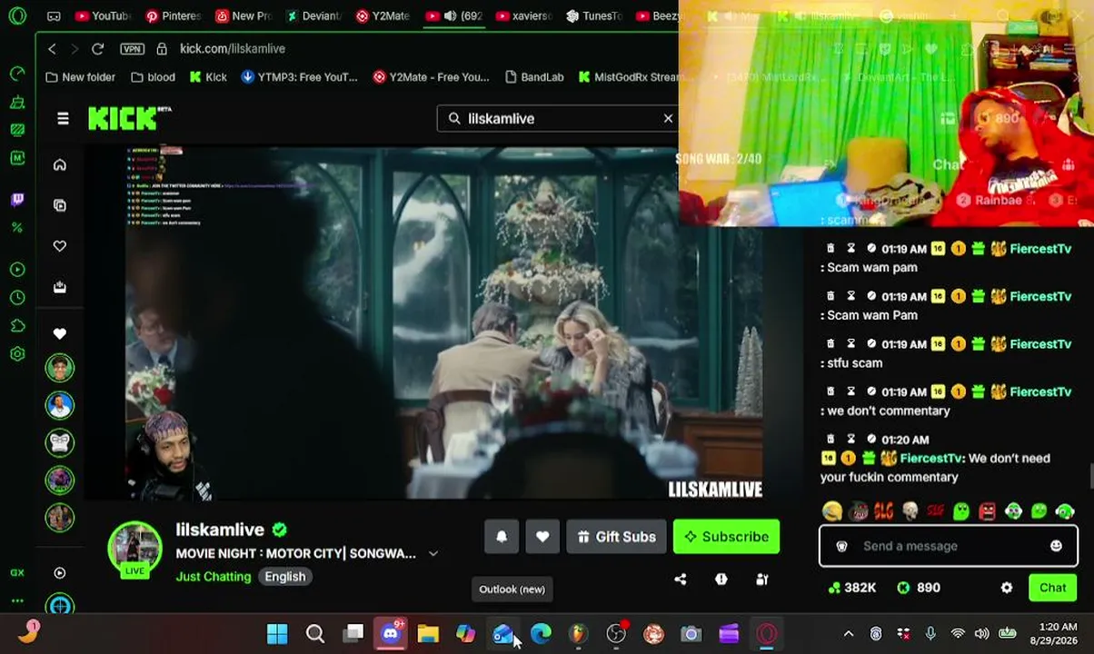Select the skull emote in quick emotes
The height and width of the screenshot is (654, 1094).
click(x=910, y=512)
